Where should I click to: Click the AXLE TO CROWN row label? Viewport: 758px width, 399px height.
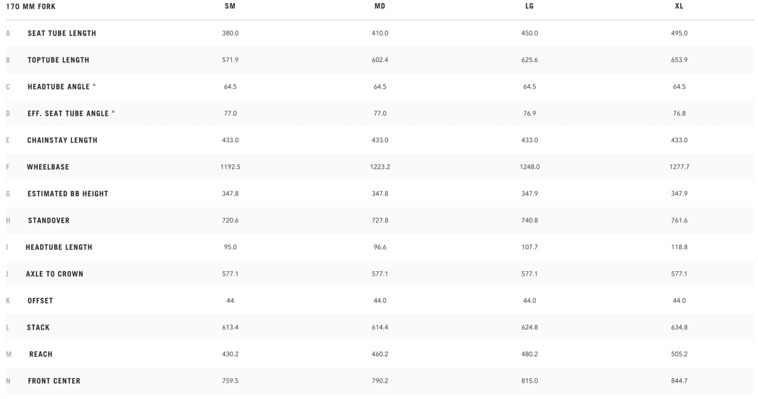(54, 274)
